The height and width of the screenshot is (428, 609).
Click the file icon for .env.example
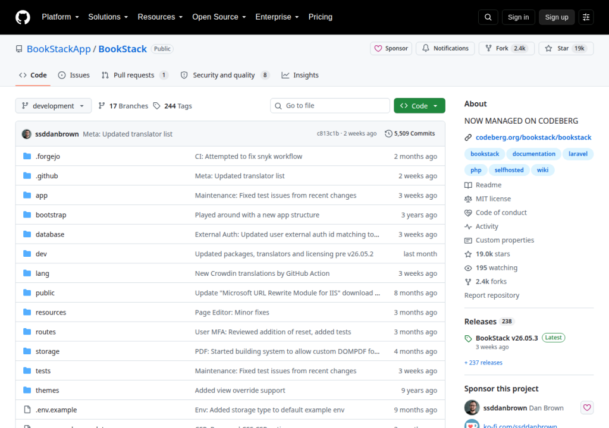coord(27,410)
